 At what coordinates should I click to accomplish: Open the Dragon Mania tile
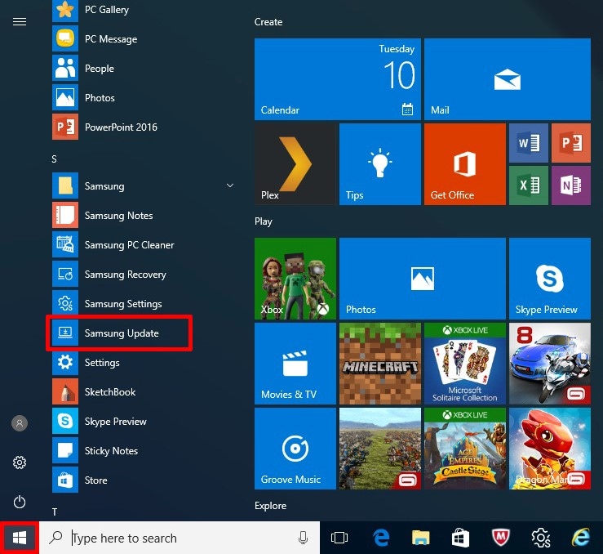(x=550, y=449)
